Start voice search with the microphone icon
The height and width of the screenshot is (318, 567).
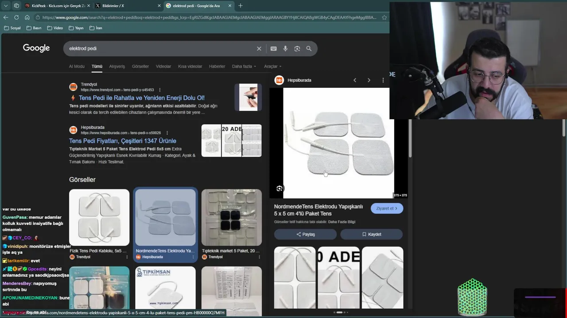tap(285, 49)
